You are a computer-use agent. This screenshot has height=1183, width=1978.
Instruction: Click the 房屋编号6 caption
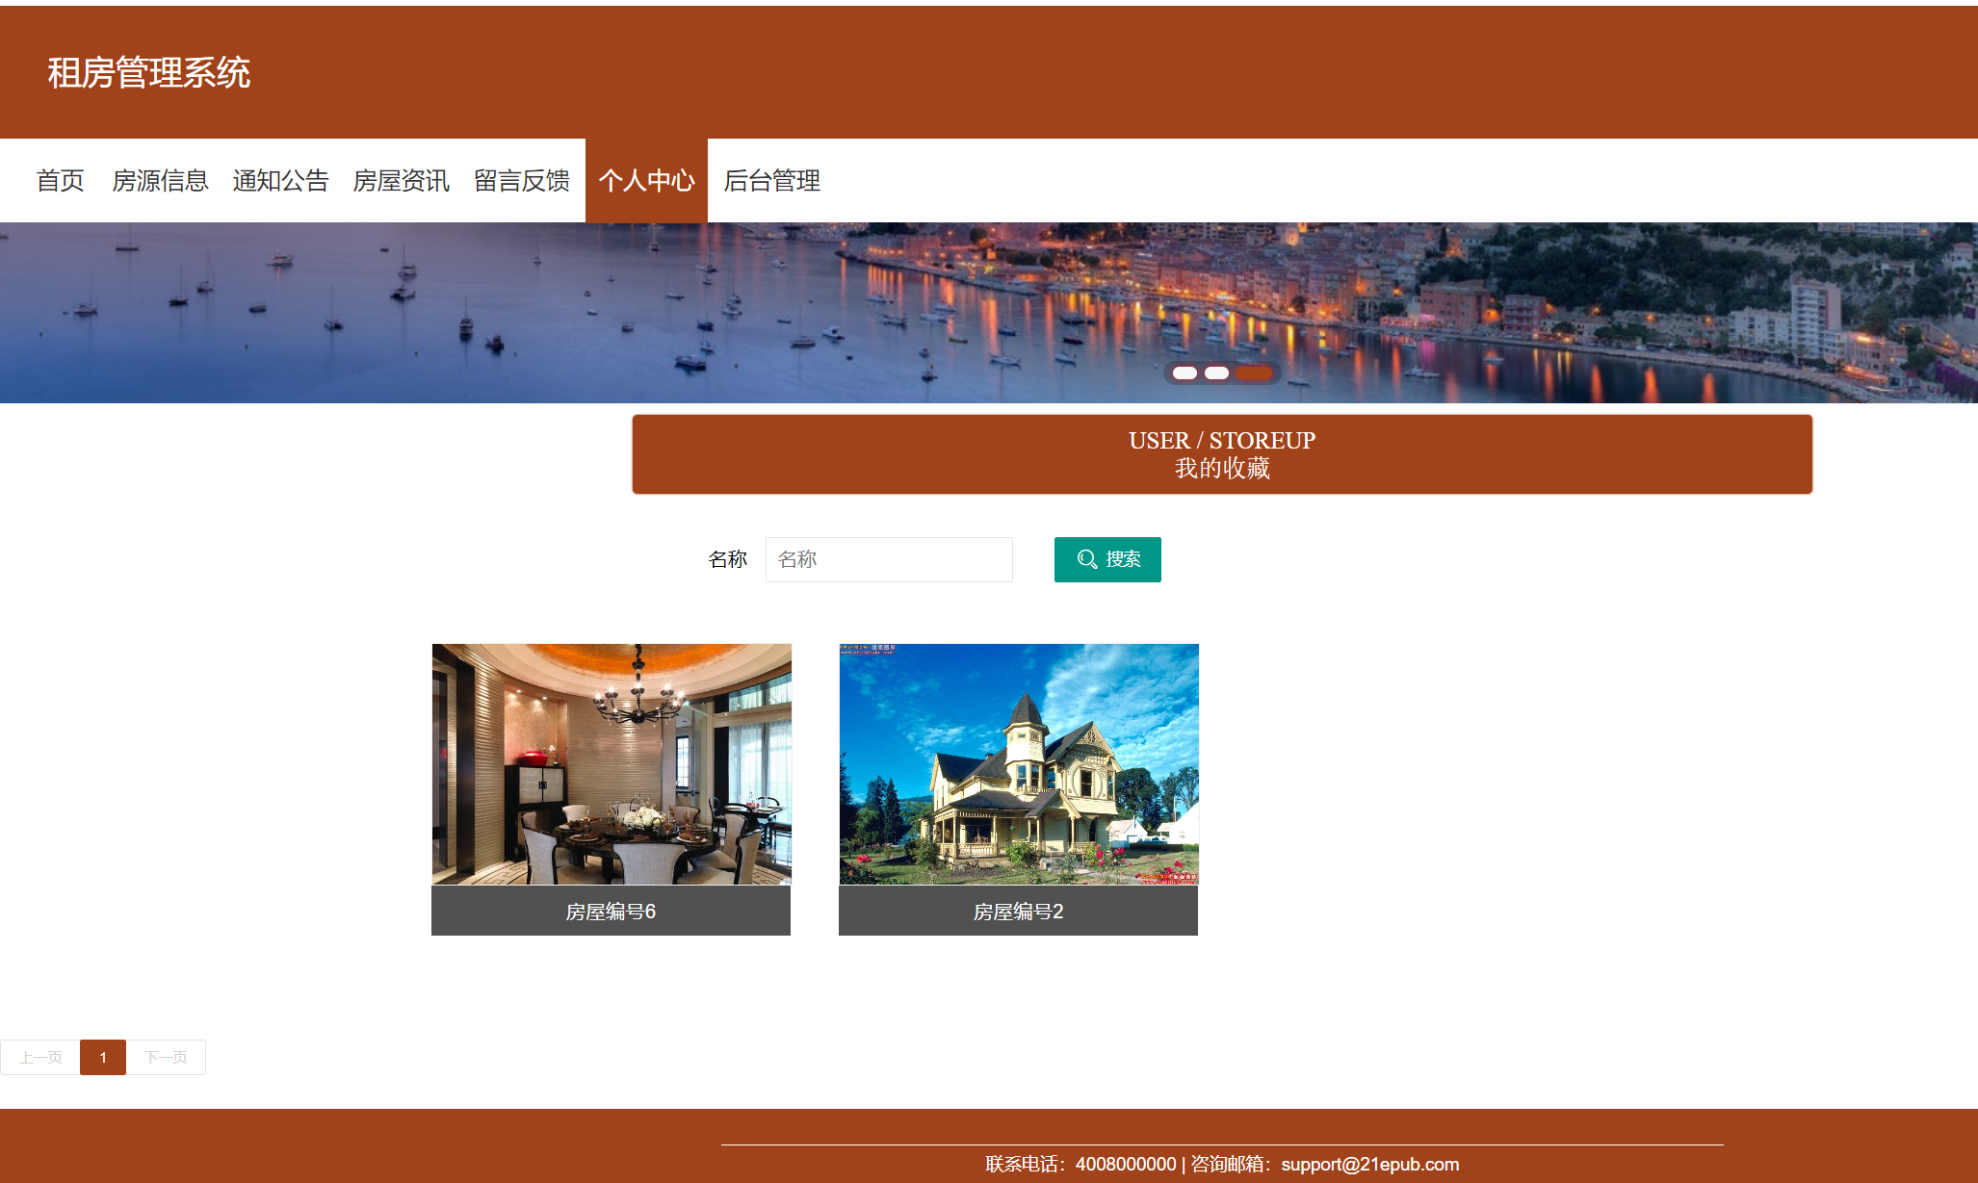611,911
